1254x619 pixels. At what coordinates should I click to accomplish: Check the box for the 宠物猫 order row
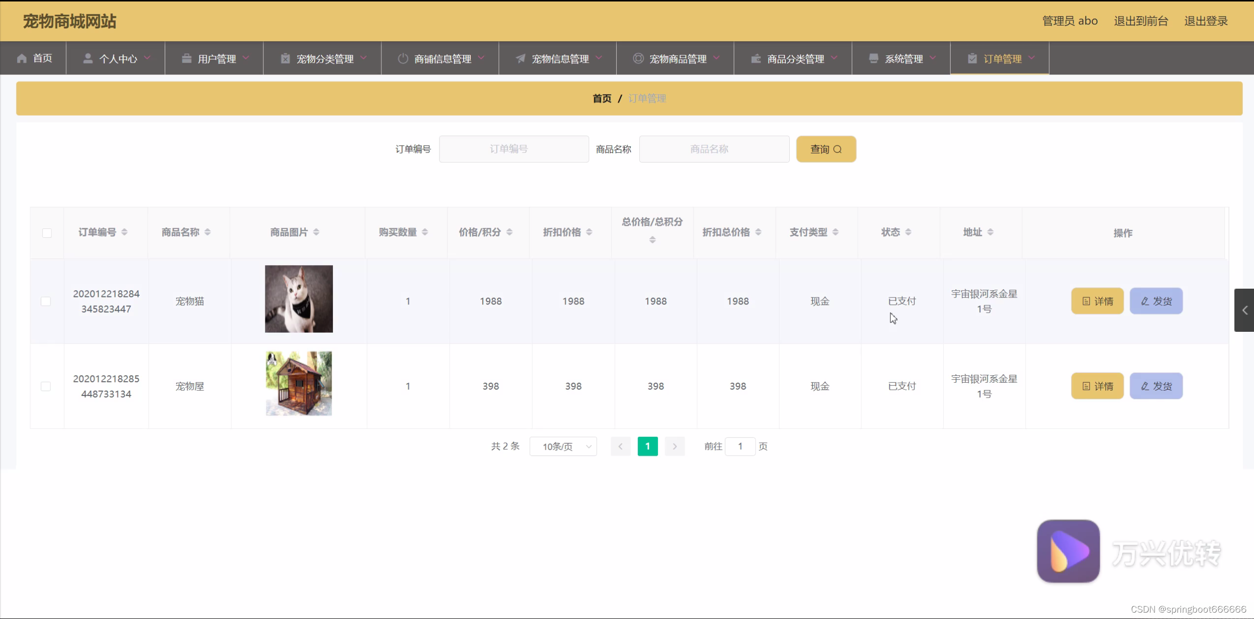point(46,301)
